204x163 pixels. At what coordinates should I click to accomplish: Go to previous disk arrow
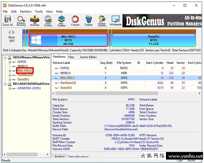coord(10,32)
